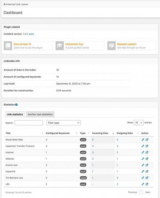Sort by Configured keywords column

click(x=62, y=133)
